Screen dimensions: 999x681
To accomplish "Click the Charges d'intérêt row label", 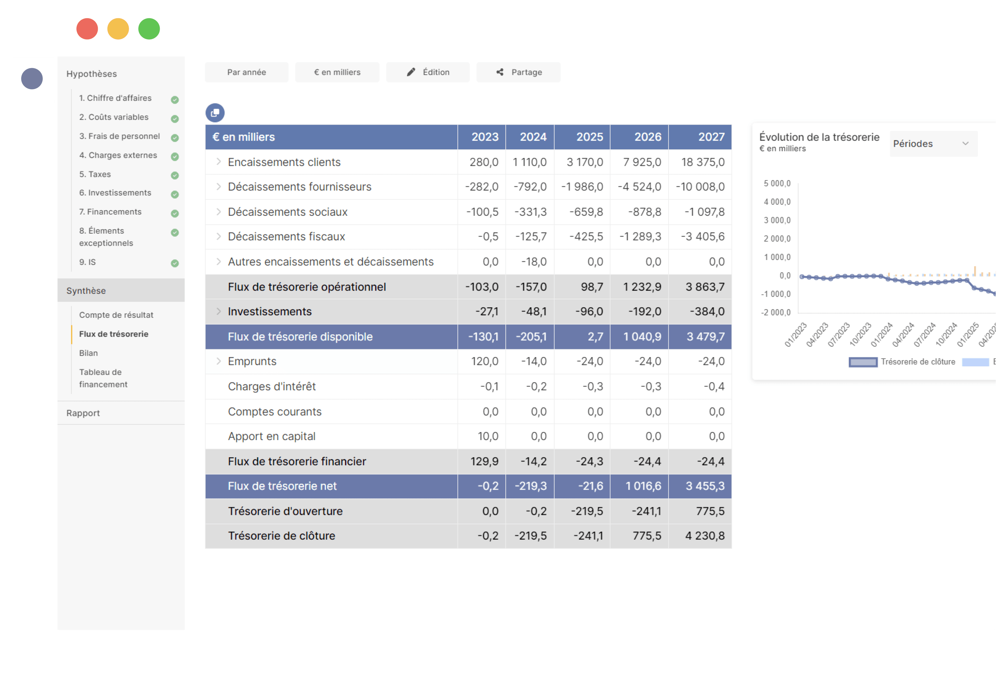I will point(272,386).
